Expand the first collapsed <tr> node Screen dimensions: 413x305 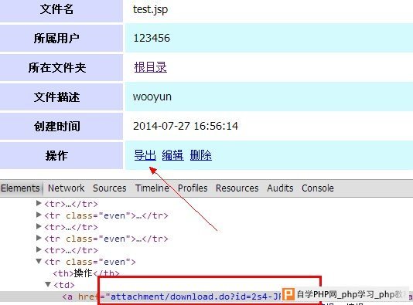pyautogui.click(x=39, y=203)
